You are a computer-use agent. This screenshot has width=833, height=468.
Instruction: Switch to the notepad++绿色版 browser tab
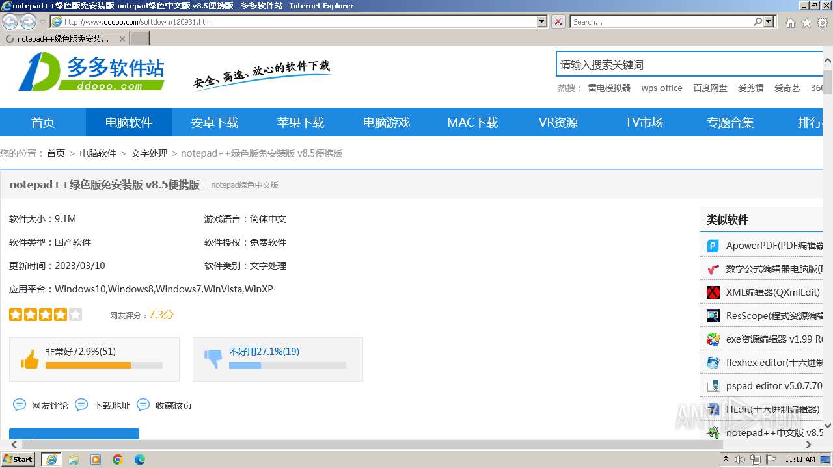(65, 38)
